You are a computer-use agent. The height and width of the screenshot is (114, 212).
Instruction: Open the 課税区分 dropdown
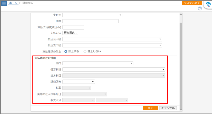pos(79,82)
